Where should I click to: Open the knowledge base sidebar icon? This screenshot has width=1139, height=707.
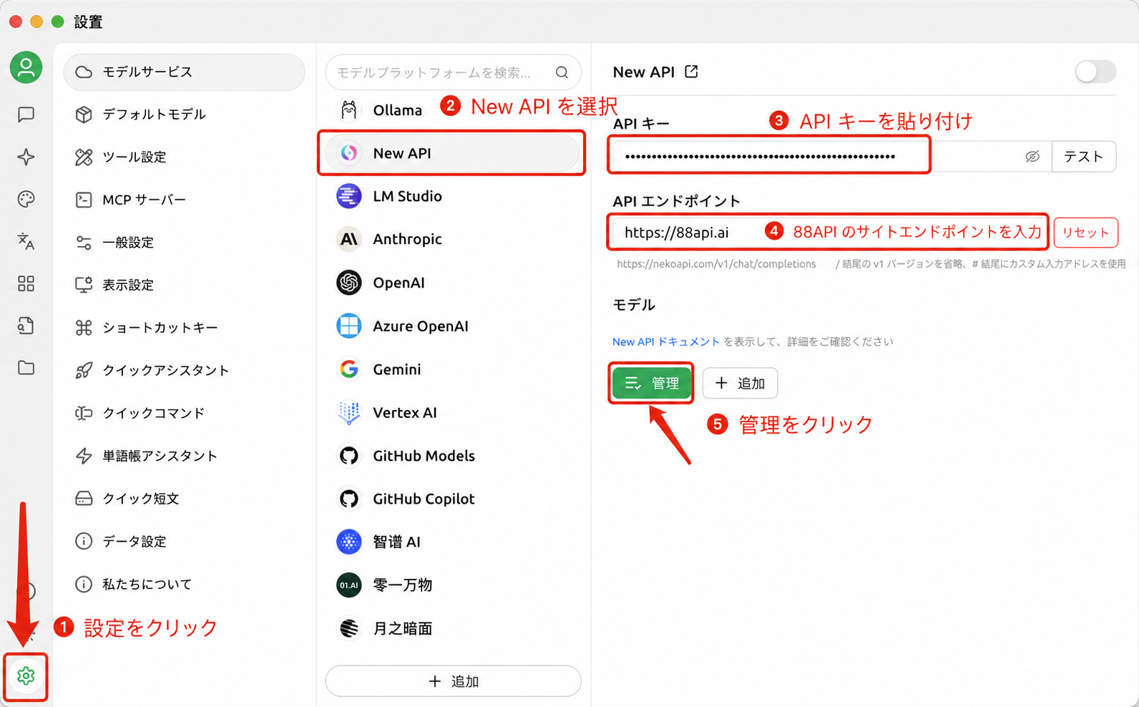(x=26, y=326)
